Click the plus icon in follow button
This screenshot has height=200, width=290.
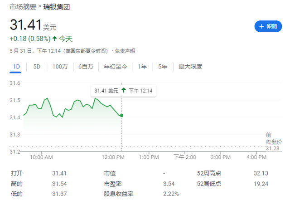point(261,26)
